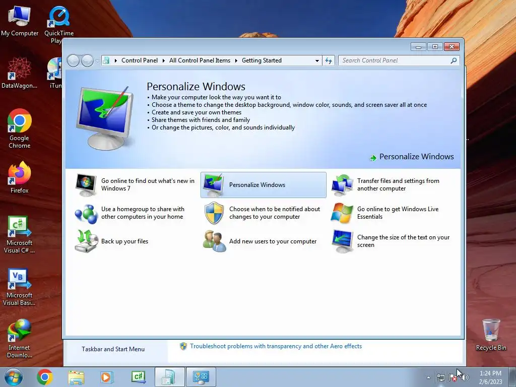Click the homegroup colored spheres icon
The image size is (516, 387).
[x=86, y=213]
